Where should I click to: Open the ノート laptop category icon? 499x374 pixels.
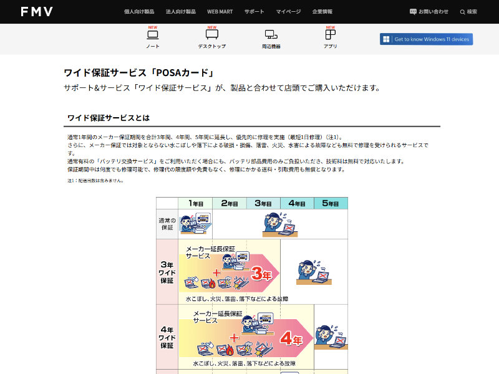(x=152, y=35)
